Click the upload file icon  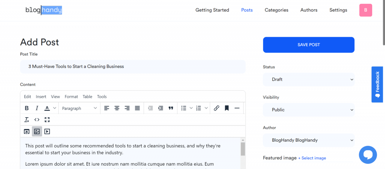click(x=27, y=132)
